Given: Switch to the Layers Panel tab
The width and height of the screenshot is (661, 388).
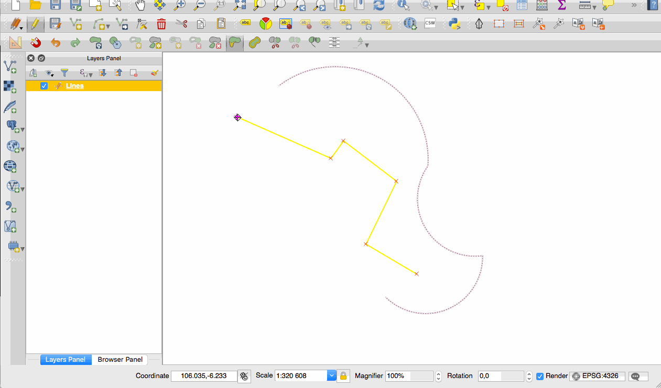Looking at the screenshot, I should (x=66, y=360).
